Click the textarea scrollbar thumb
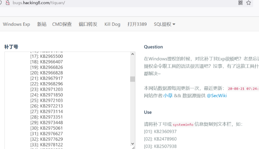This screenshot has width=259, height=149. (x=132, y=79)
